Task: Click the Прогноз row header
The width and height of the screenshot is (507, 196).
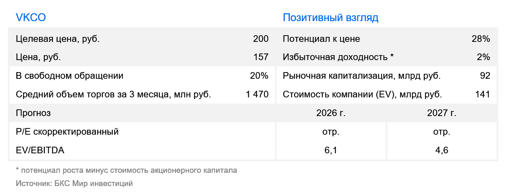Action: pyautogui.click(x=33, y=113)
